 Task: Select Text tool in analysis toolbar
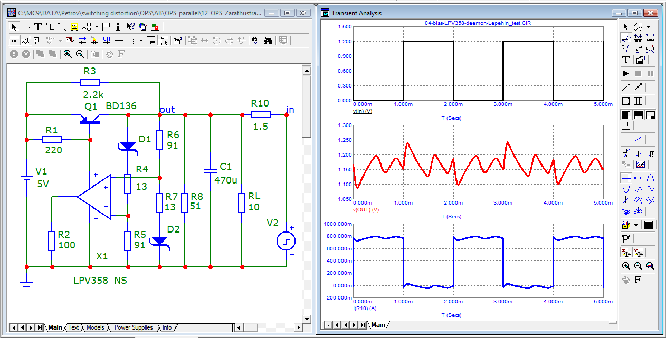pyautogui.click(x=626, y=60)
